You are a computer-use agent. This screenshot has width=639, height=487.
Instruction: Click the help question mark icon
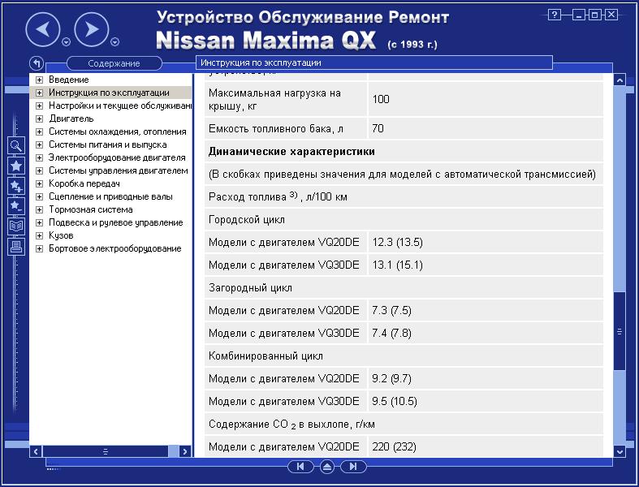coord(554,15)
